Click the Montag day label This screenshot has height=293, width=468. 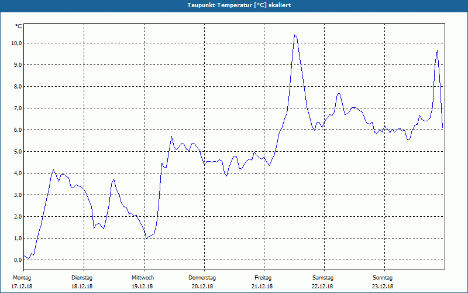click(22, 278)
